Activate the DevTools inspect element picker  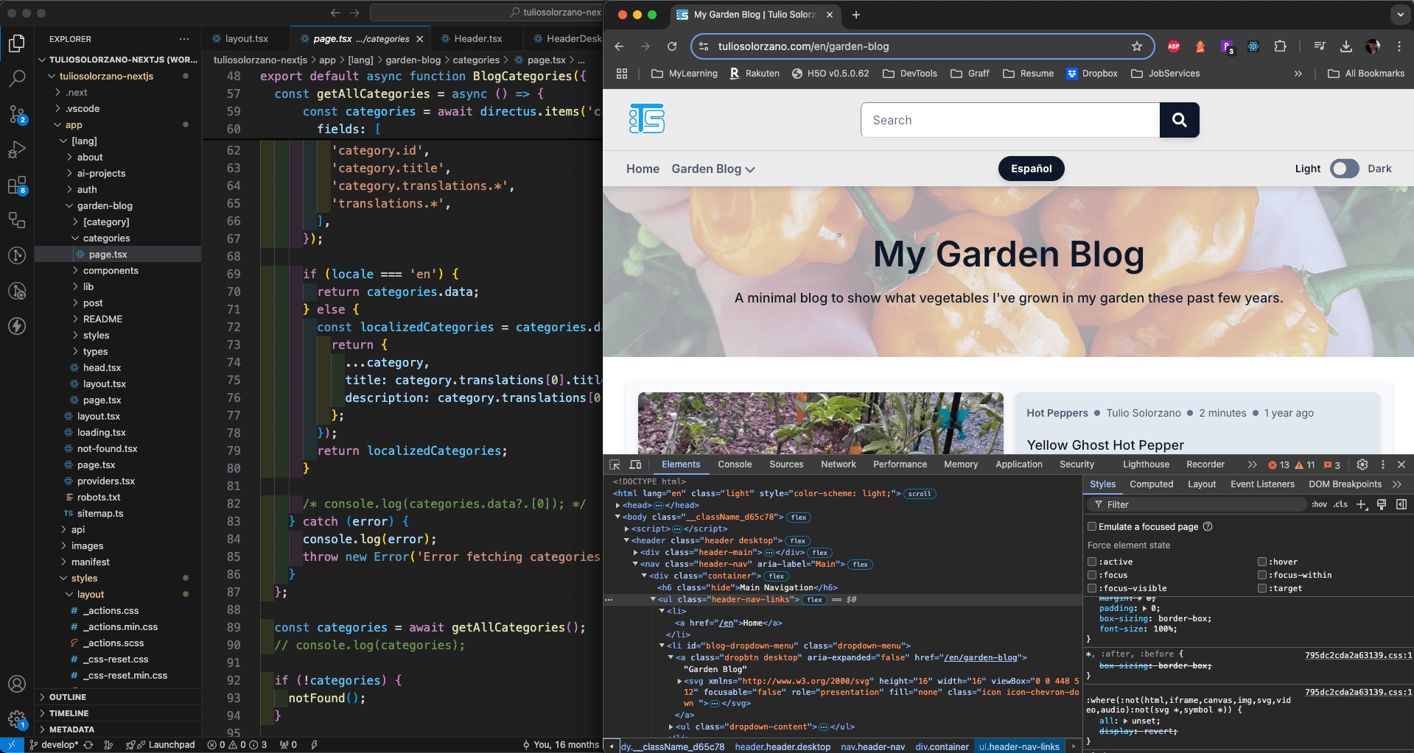pos(615,464)
